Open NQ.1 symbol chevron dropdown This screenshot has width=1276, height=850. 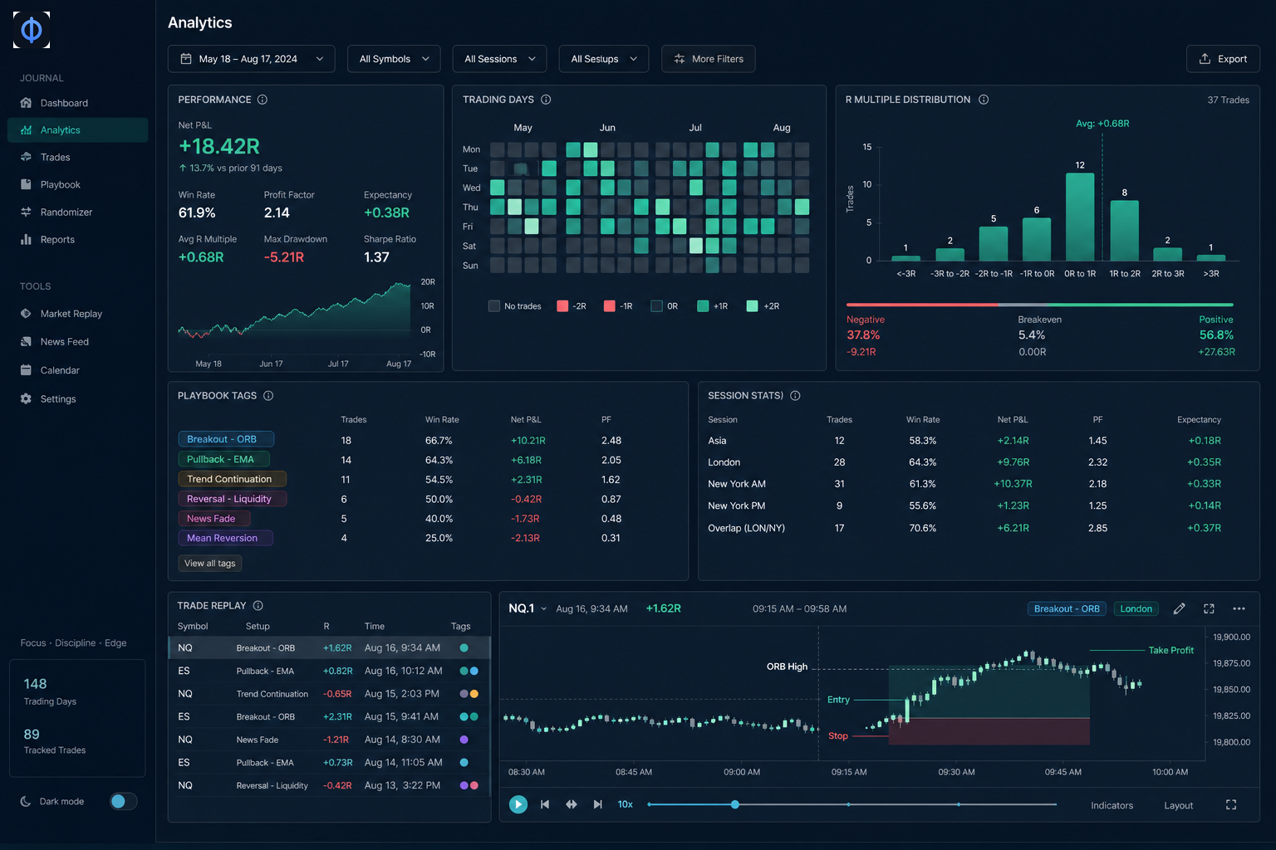[544, 609]
